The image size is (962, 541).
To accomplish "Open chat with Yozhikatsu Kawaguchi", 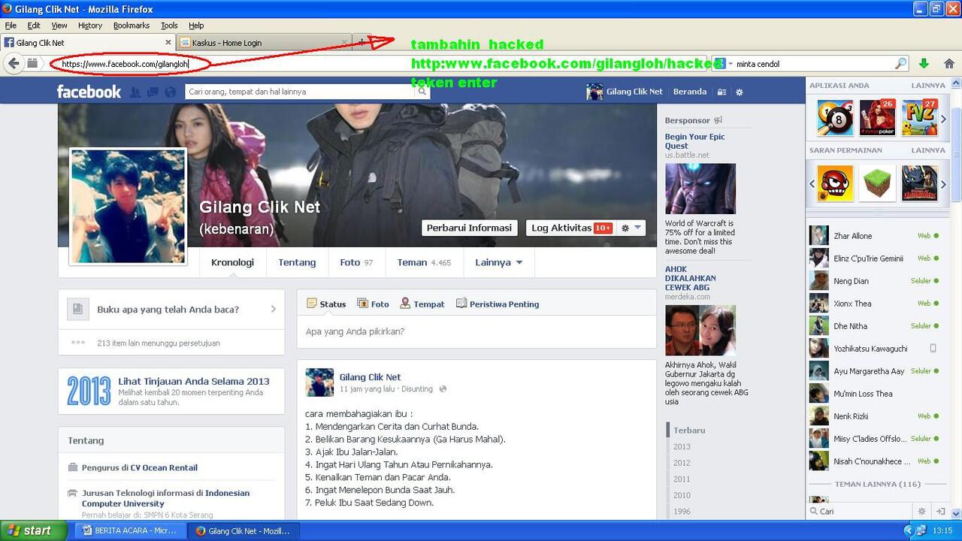I will click(874, 349).
